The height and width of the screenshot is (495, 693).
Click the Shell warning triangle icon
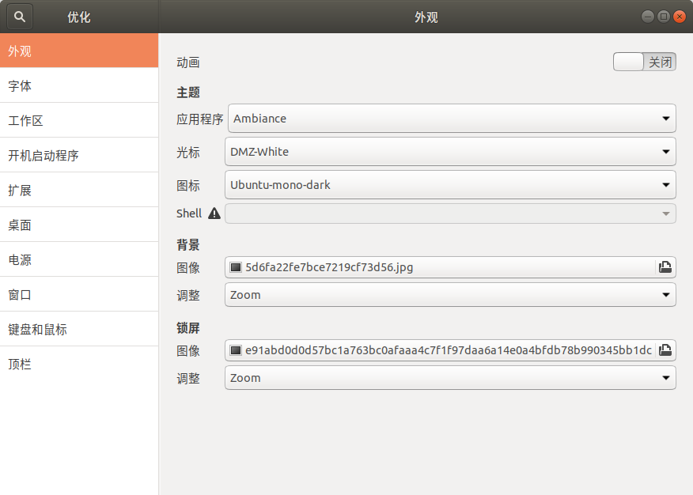click(x=214, y=213)
